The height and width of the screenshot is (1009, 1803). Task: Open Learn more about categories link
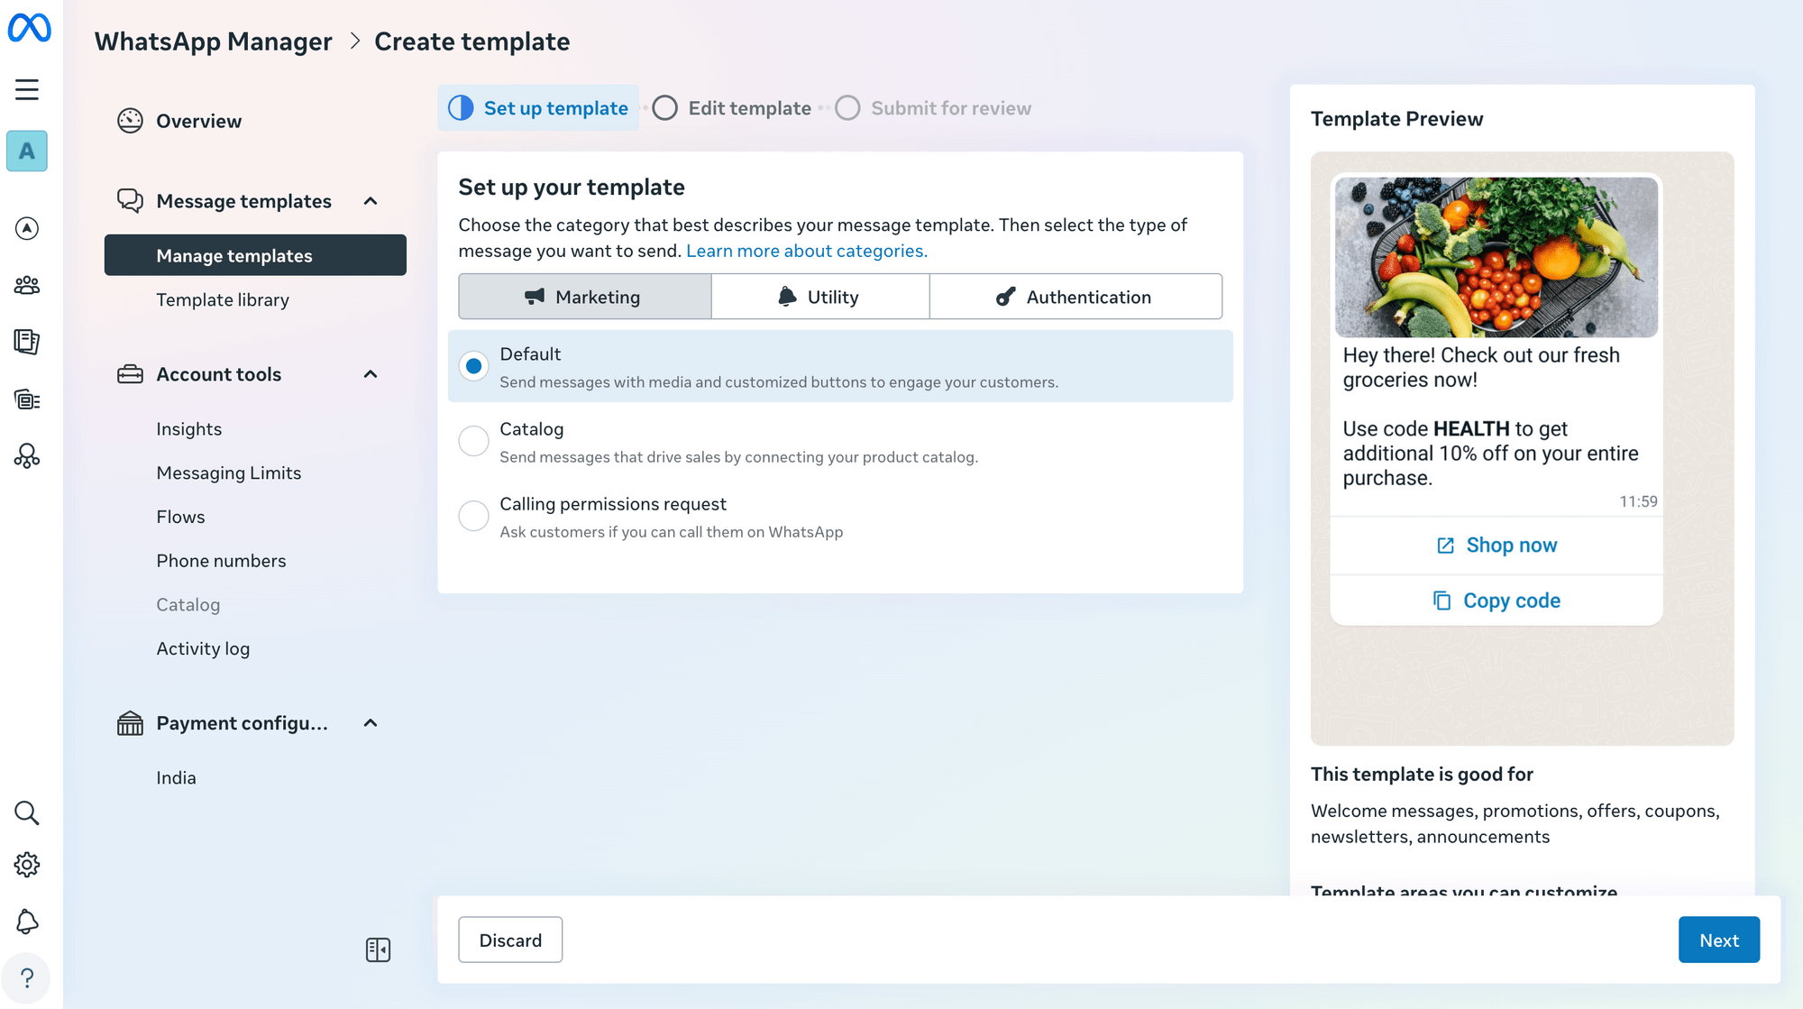click(805, 251)
